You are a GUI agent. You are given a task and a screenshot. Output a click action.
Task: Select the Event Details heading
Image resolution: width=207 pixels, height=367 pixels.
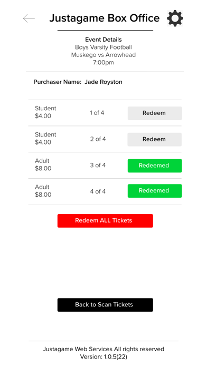(x=103, y=40)
